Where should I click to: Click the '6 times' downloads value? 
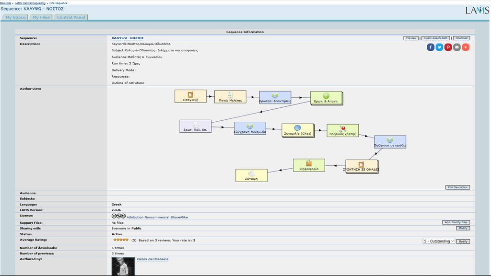[x=117, y=248]
